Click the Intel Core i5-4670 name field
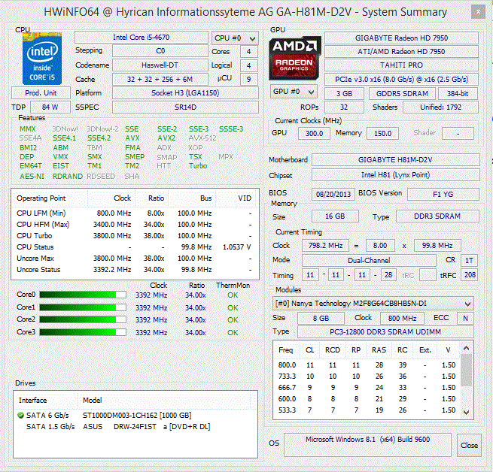This screenshot has height=472, width=493. tap(142, 38)
